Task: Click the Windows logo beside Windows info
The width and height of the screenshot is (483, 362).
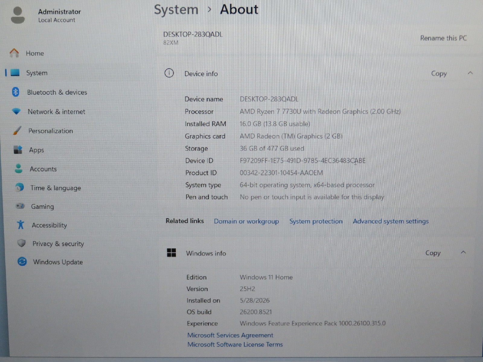Action: (x=171, y=253)
